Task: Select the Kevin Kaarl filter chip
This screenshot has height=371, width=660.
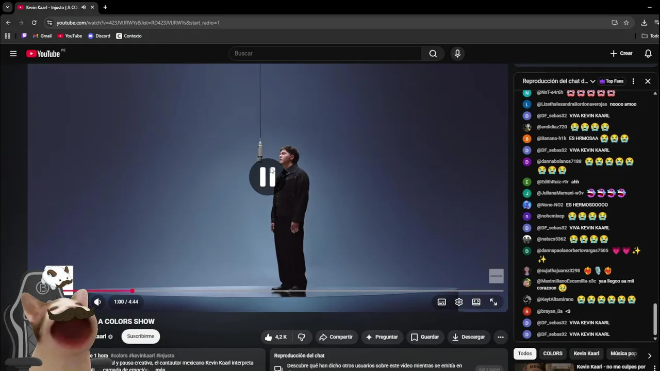Action: click(x=587, y=353)
